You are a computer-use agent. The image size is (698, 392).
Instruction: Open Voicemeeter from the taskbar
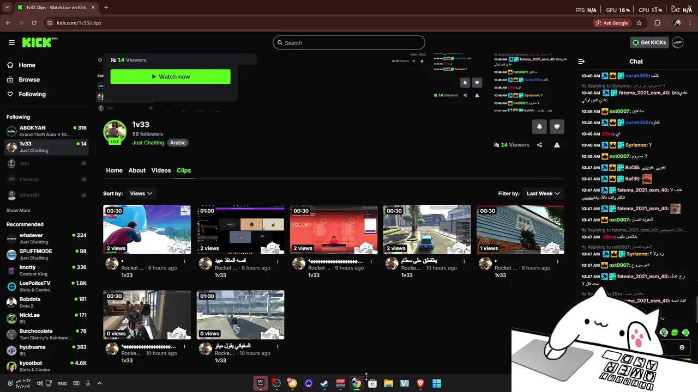click(340, 383)
